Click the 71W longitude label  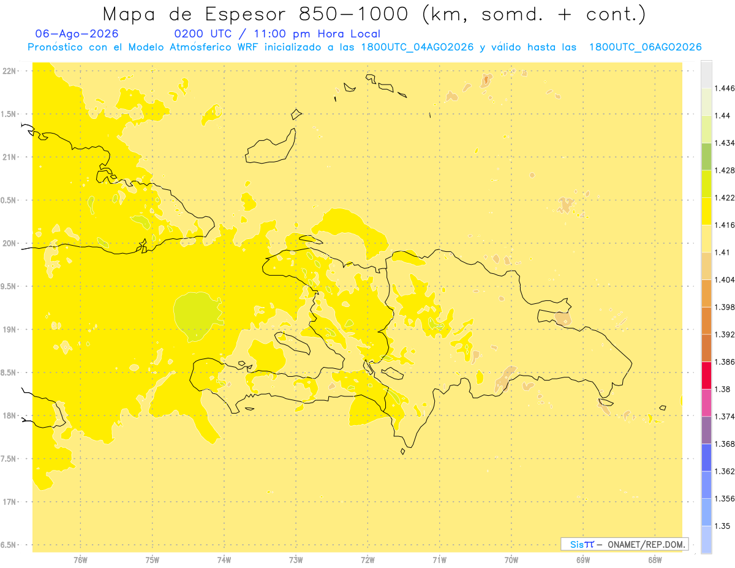tap(439, 560)
